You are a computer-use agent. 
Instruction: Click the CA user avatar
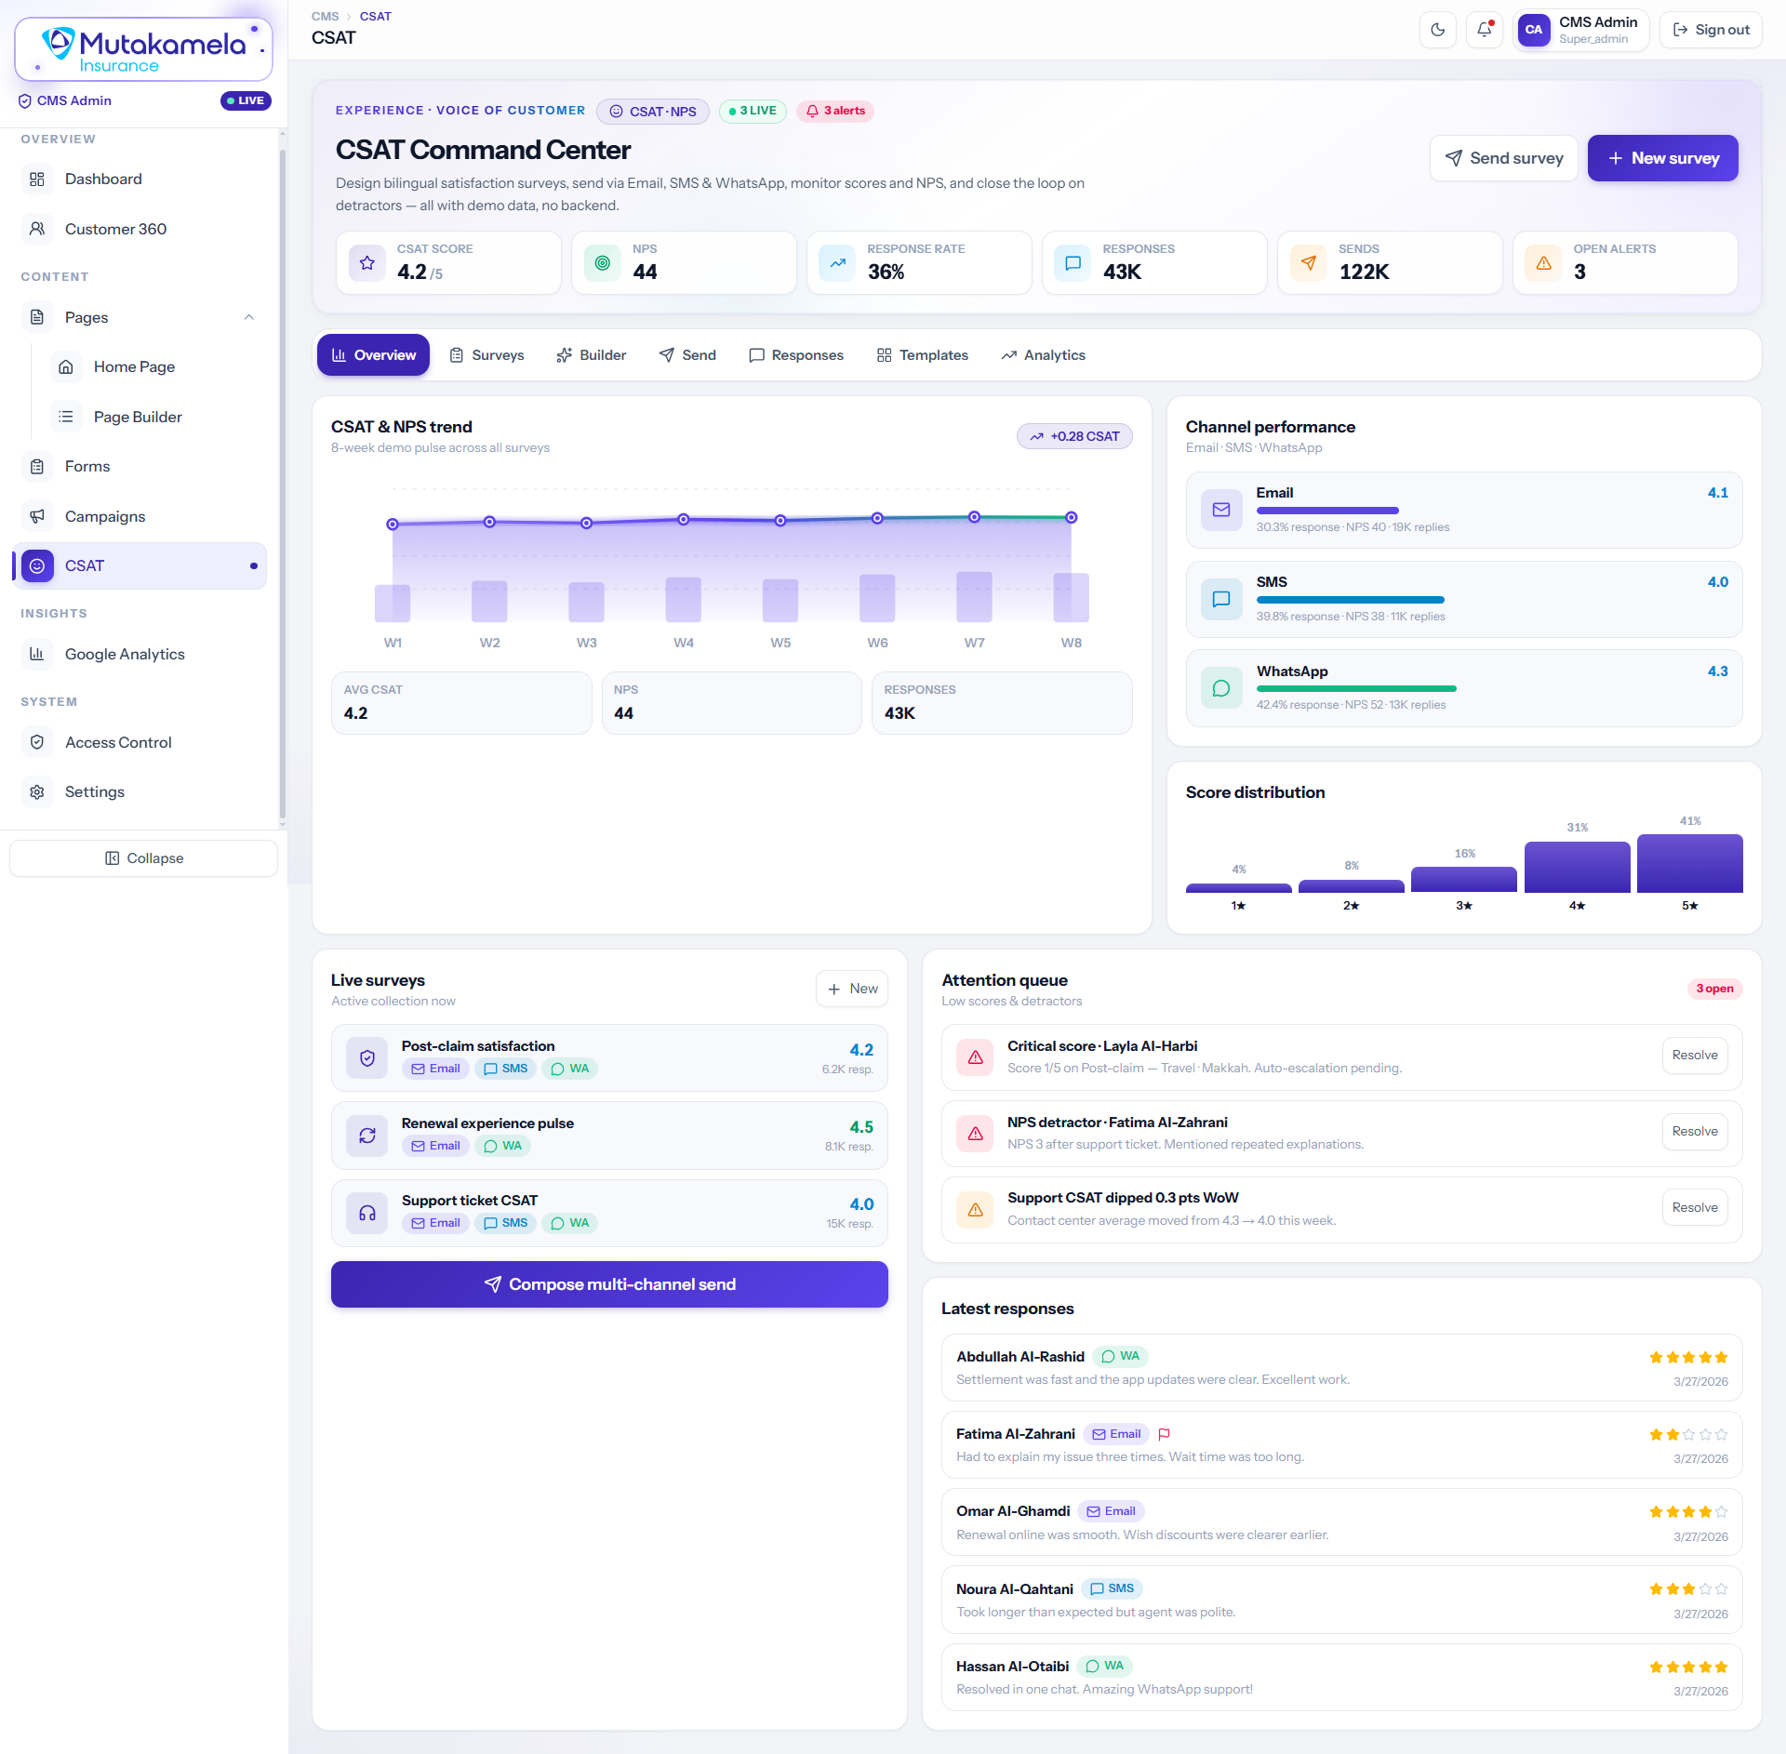pos(1534,30)
